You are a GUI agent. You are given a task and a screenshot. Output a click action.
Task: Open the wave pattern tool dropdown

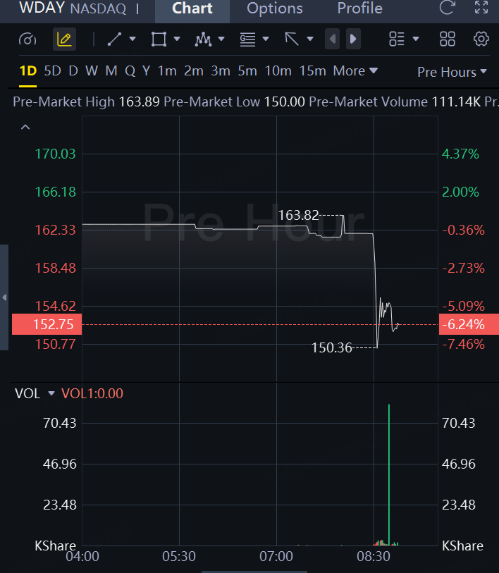pos(221,39)
